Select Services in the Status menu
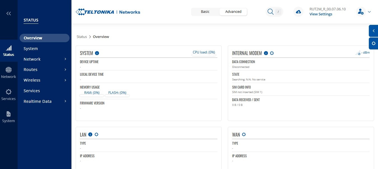378x169 pixels. coord(32,91)
